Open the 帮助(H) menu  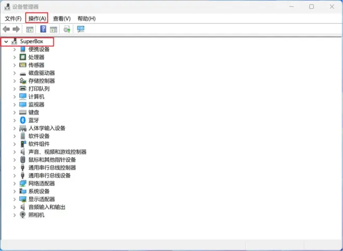(87, 19)
